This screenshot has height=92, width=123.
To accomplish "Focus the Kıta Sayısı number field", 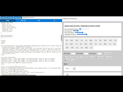I will click(x=73, y=53).
